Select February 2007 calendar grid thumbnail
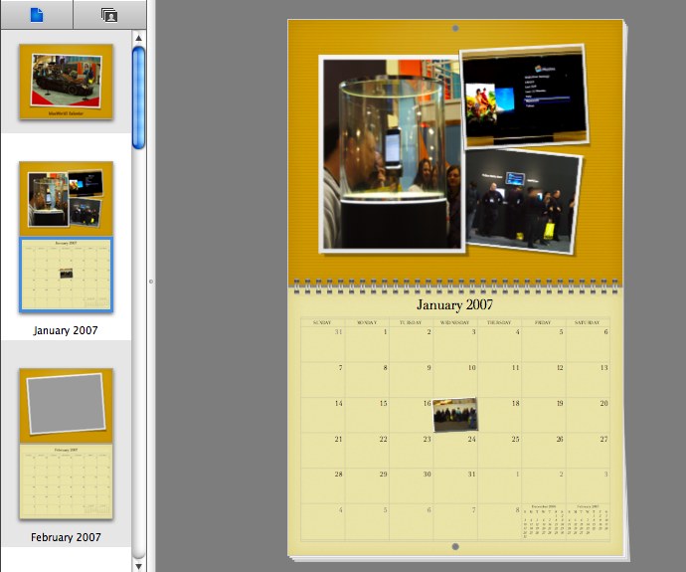The height and width of the screenshot is (572, 686). [x=66, y=481]
